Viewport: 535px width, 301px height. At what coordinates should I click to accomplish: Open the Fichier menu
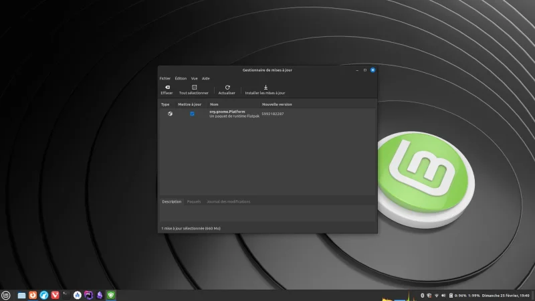165,78
